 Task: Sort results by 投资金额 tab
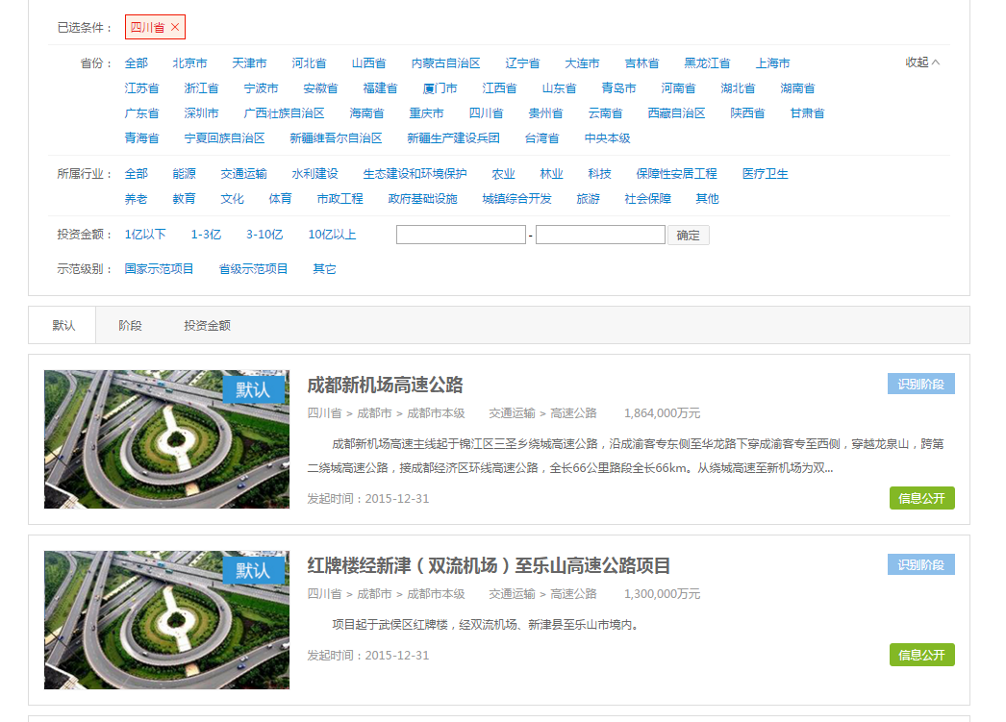tap(207, 325)
